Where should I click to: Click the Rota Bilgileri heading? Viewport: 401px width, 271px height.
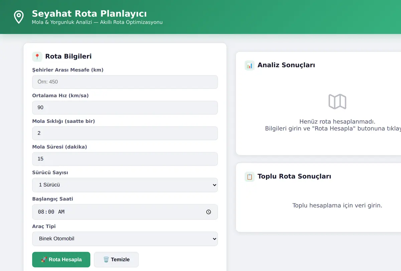[69, 56]
